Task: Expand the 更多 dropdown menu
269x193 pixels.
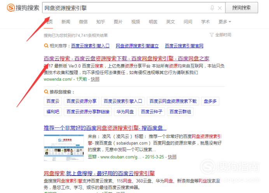Action: 225,22
